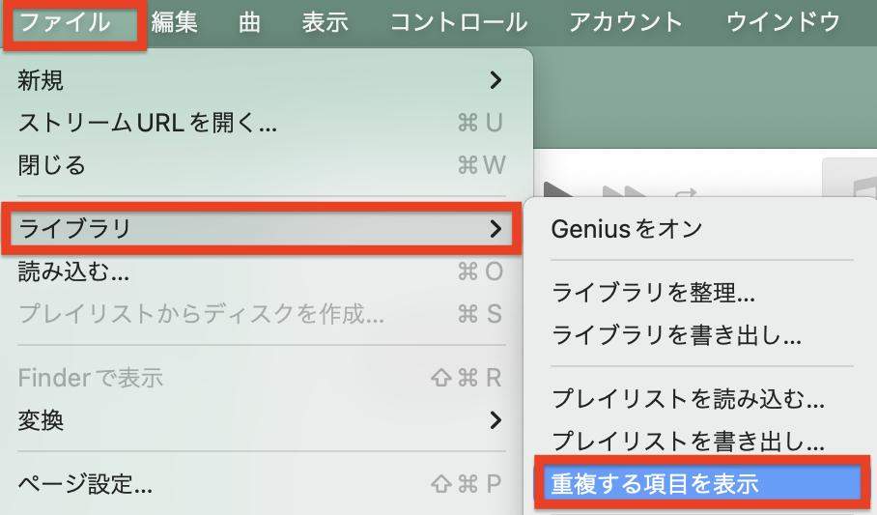Viewport: 877px width, 515px height.
Task: Expand the 新規 submenu arrow
Action: point(495,80)
